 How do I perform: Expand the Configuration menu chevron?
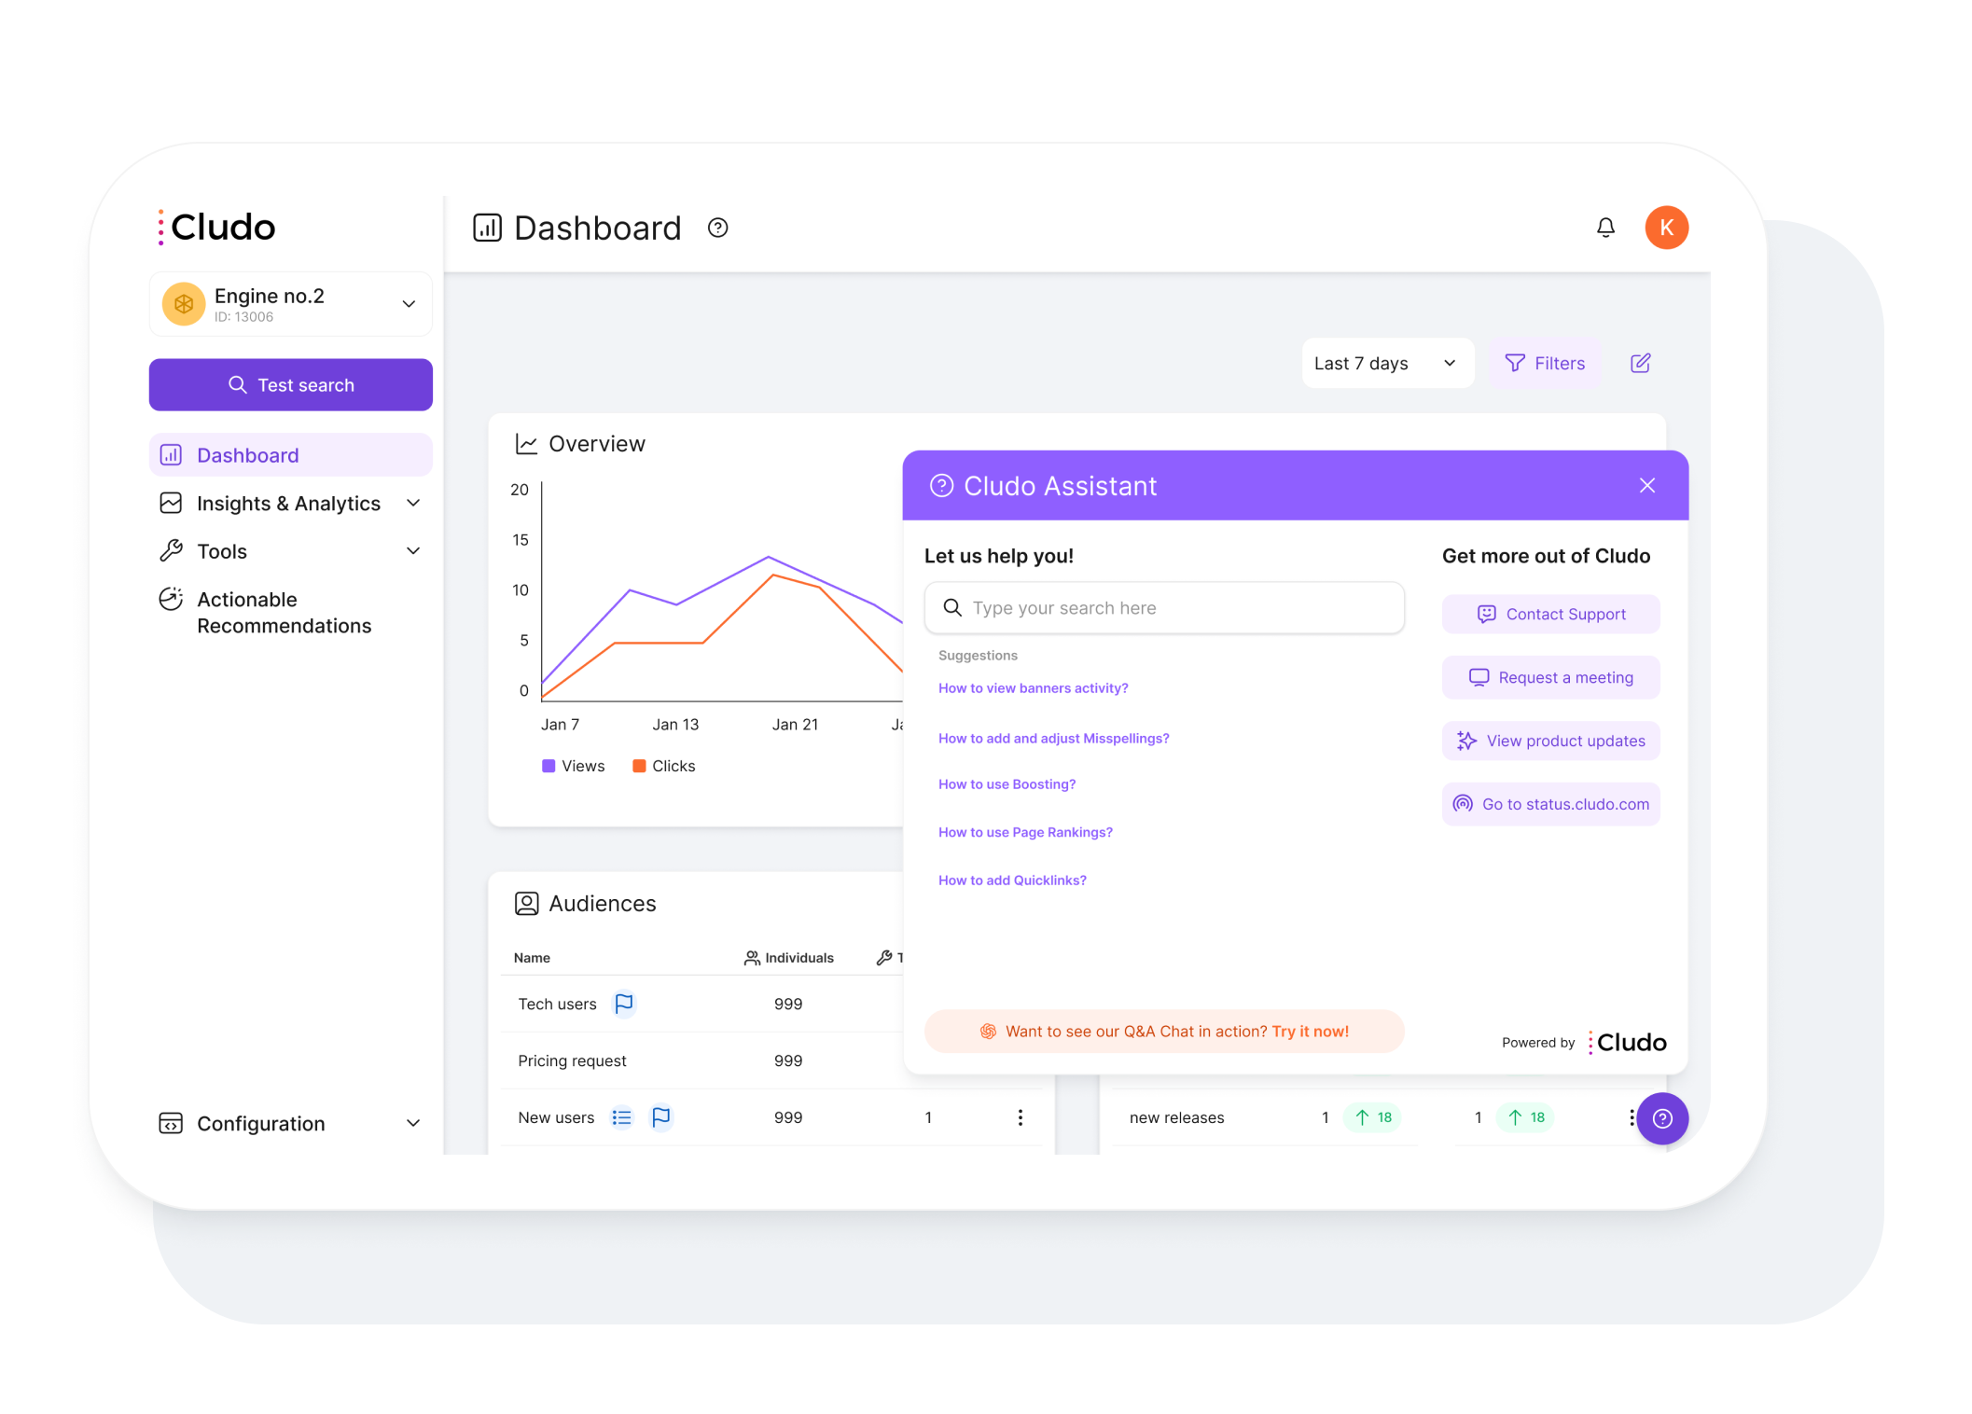pyautogui.click(x=413, y=1124)
